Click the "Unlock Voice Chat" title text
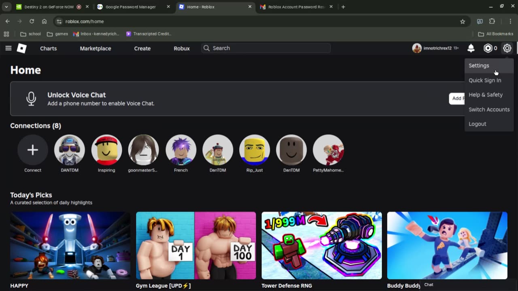Screen dimensions: 518x291 pyautogui.click(x=76, y=95)
